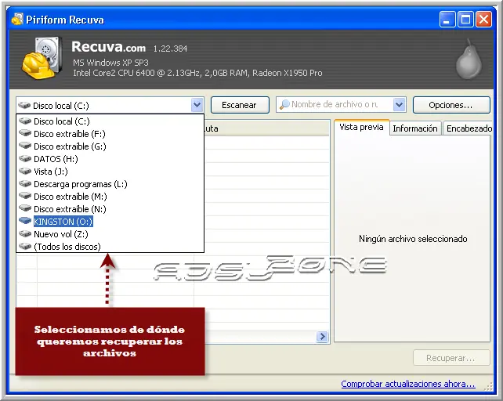The width and height of the screenshot is (503, 401).
Task: Click drive icon beside Disco extraíble (G:)
Action: click(25, 146)
